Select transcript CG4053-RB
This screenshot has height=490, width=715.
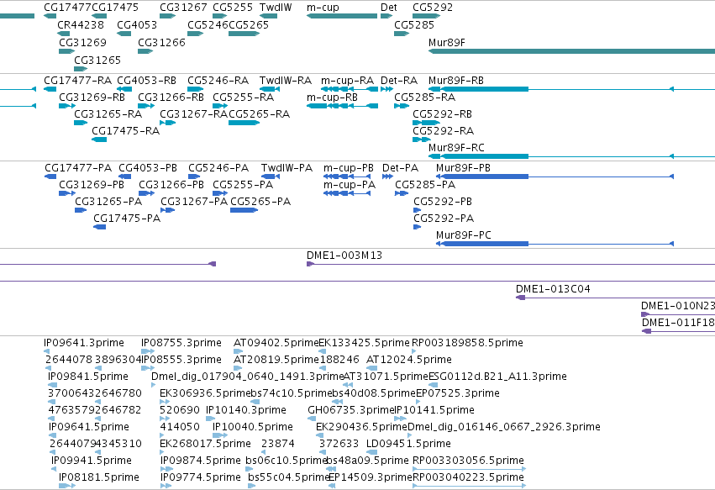[x=146, y=81]
